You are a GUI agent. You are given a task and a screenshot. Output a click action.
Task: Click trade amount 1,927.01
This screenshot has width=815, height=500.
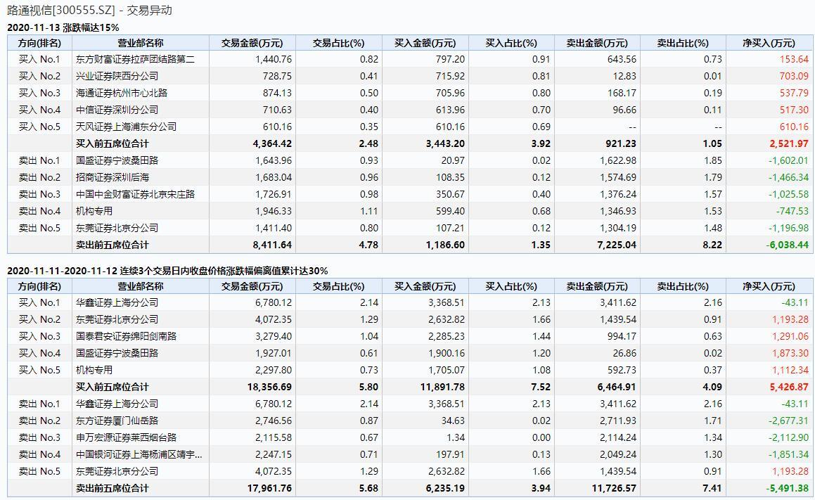click(274, 353)
